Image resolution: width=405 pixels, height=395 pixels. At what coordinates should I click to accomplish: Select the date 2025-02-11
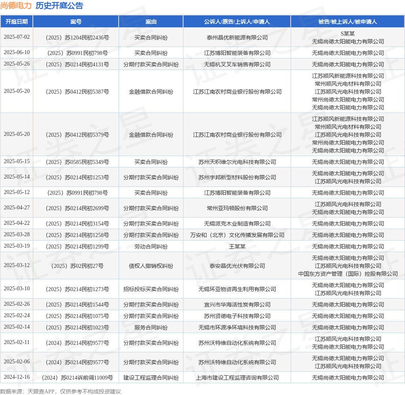tap(17, 342)
